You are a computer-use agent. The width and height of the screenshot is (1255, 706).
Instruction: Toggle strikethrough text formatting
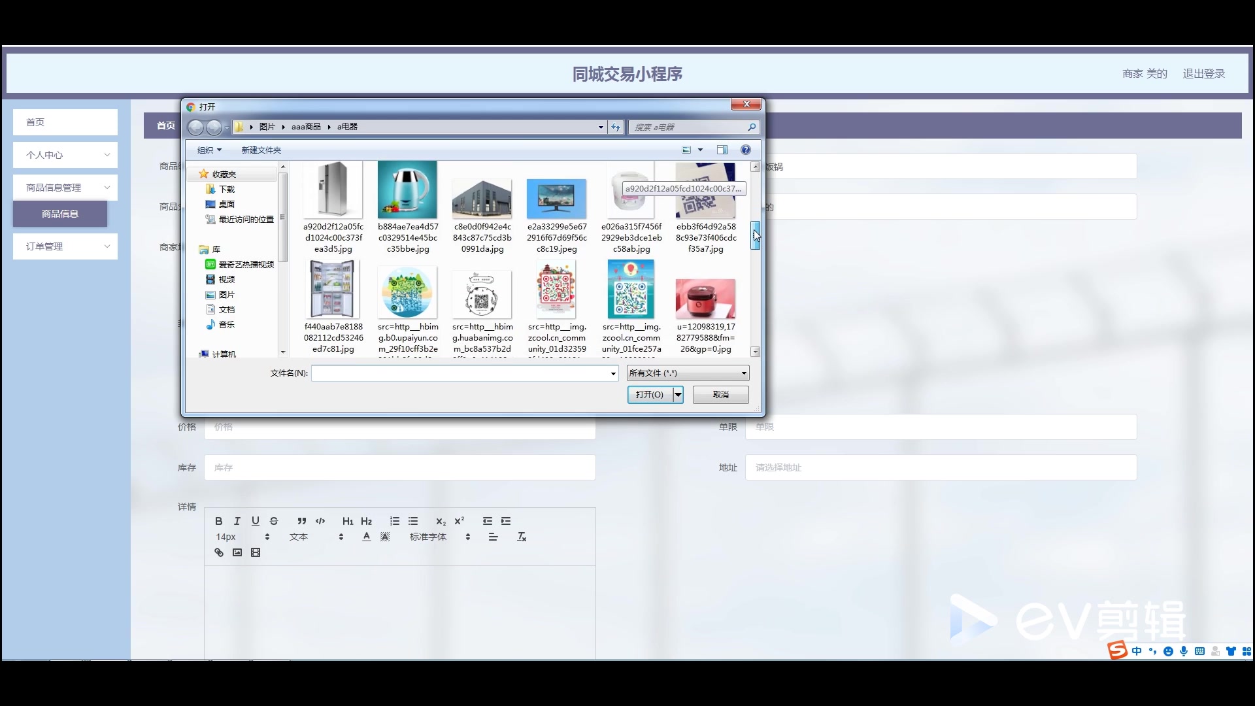point(274,521)
